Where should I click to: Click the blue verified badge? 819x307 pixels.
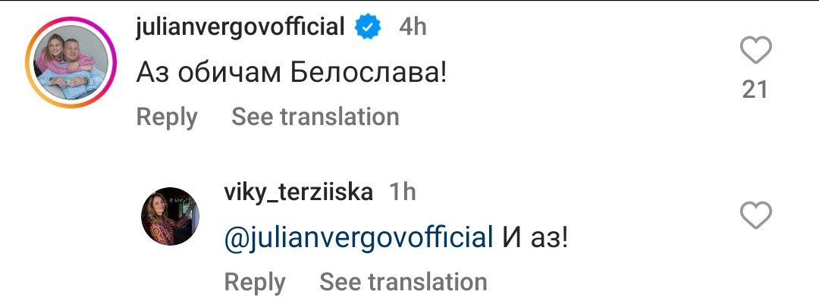[369, 28]
